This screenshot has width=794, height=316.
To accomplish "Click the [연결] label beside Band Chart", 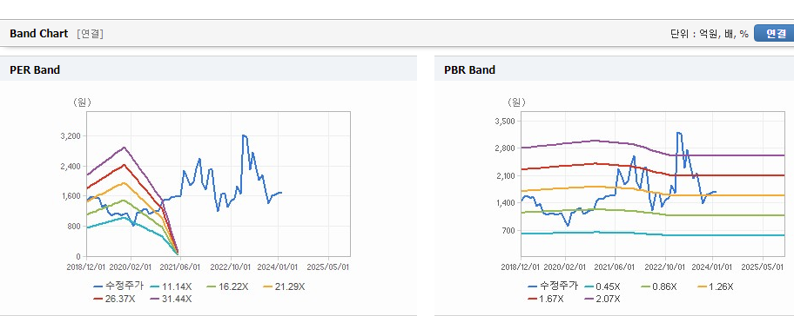I will pos(91,34).
